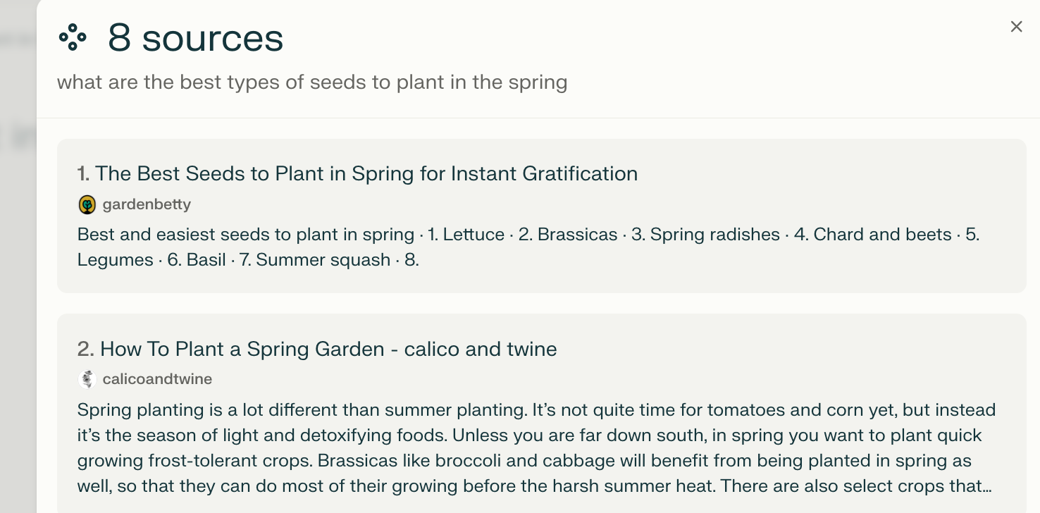Close the sources panel with X
This screenshot has height=513, width=1040.
1016,27
